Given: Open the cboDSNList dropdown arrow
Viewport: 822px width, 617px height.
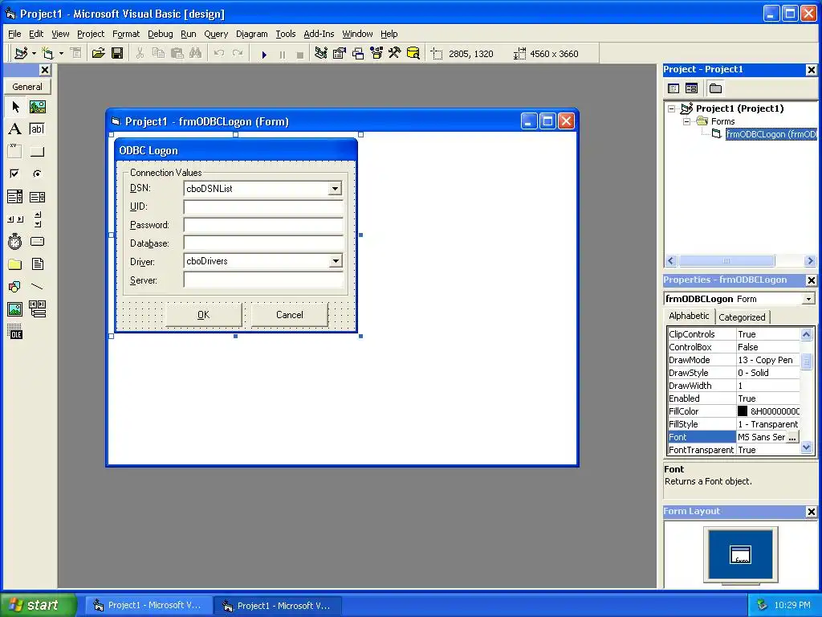Looking at the screenshot, I should 335,188.
